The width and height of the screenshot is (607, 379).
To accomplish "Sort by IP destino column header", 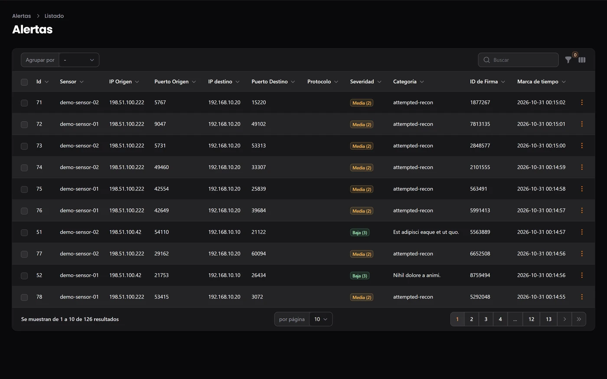I will 224,82.
